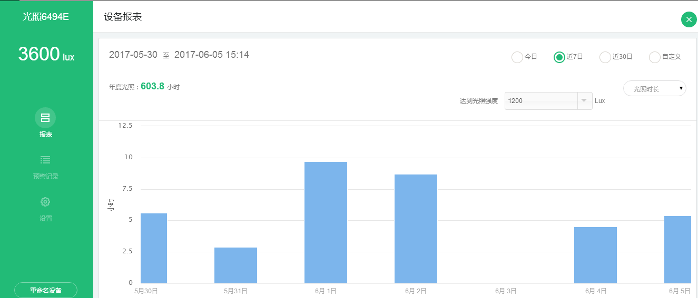This screenshot has height=298, width=698.
Task: Click the 6月 4日 bar in chart
Action: pos(595,255)
